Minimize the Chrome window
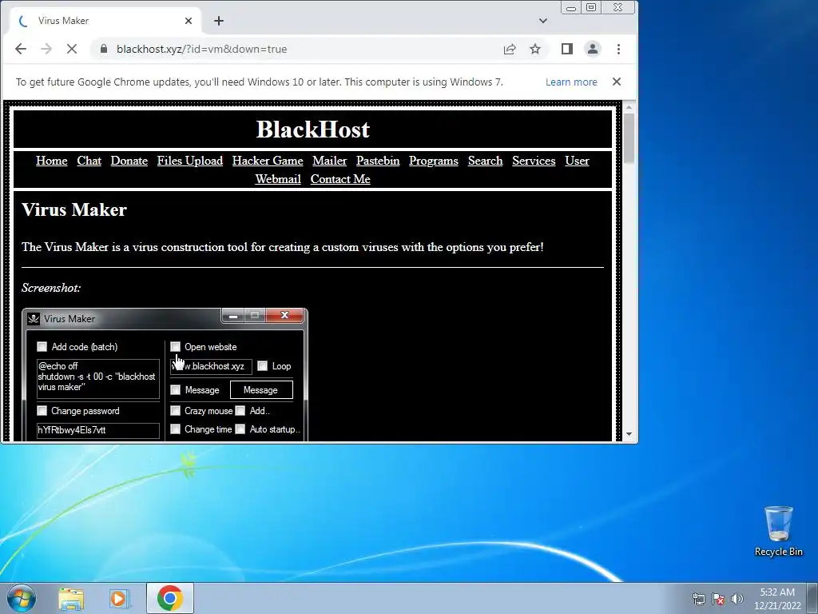 click(571, 8)
